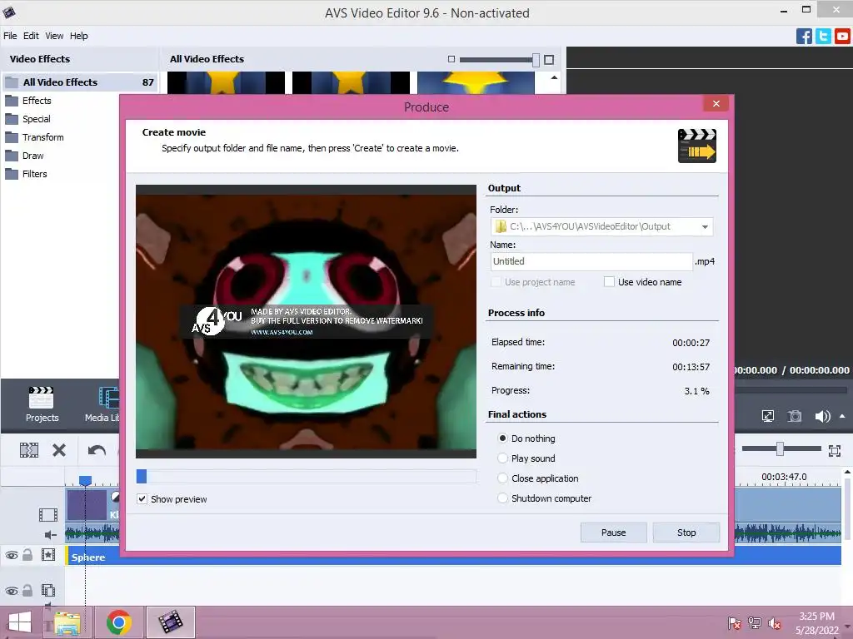
Task: Open Facebook link icon
Action: pos(804,36)
